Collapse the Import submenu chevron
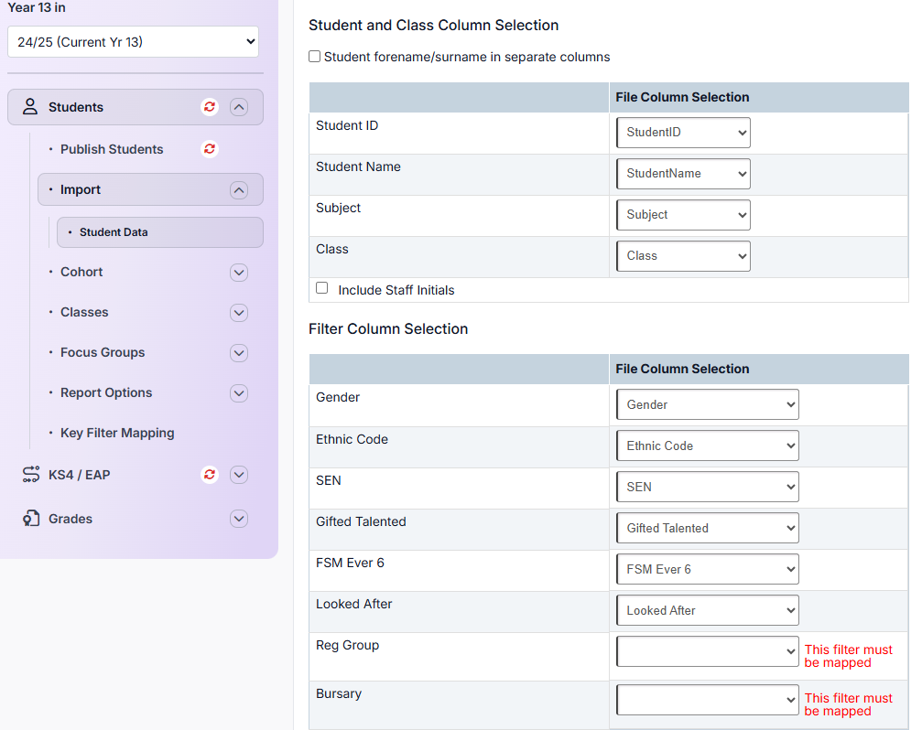Viewport: 922px width, 730px height. (239, 190)
